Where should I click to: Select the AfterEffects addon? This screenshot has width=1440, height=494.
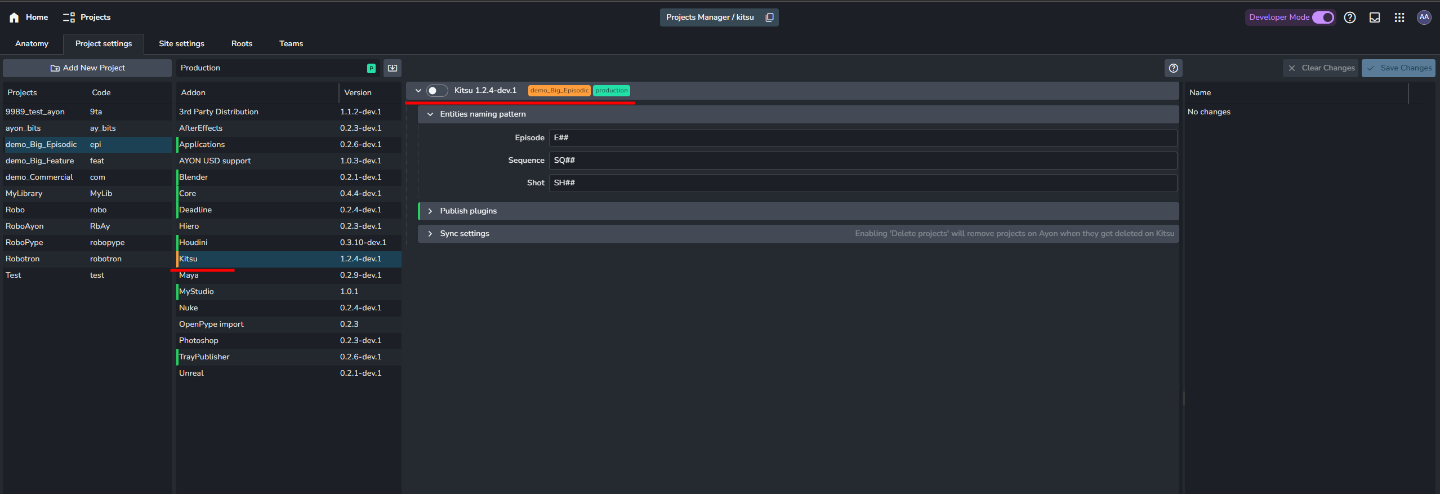pyautogui.click(x=289, y=128)
